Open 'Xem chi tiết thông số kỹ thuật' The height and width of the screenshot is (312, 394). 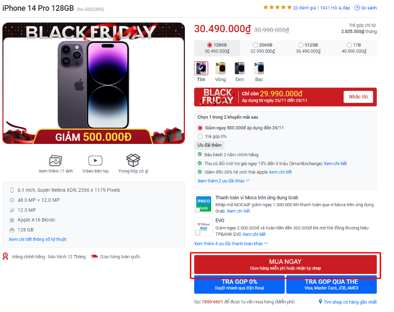pos(38,239)
